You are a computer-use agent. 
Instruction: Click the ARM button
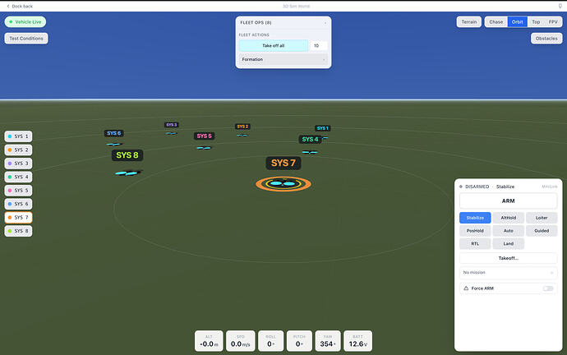pos(508,201)
